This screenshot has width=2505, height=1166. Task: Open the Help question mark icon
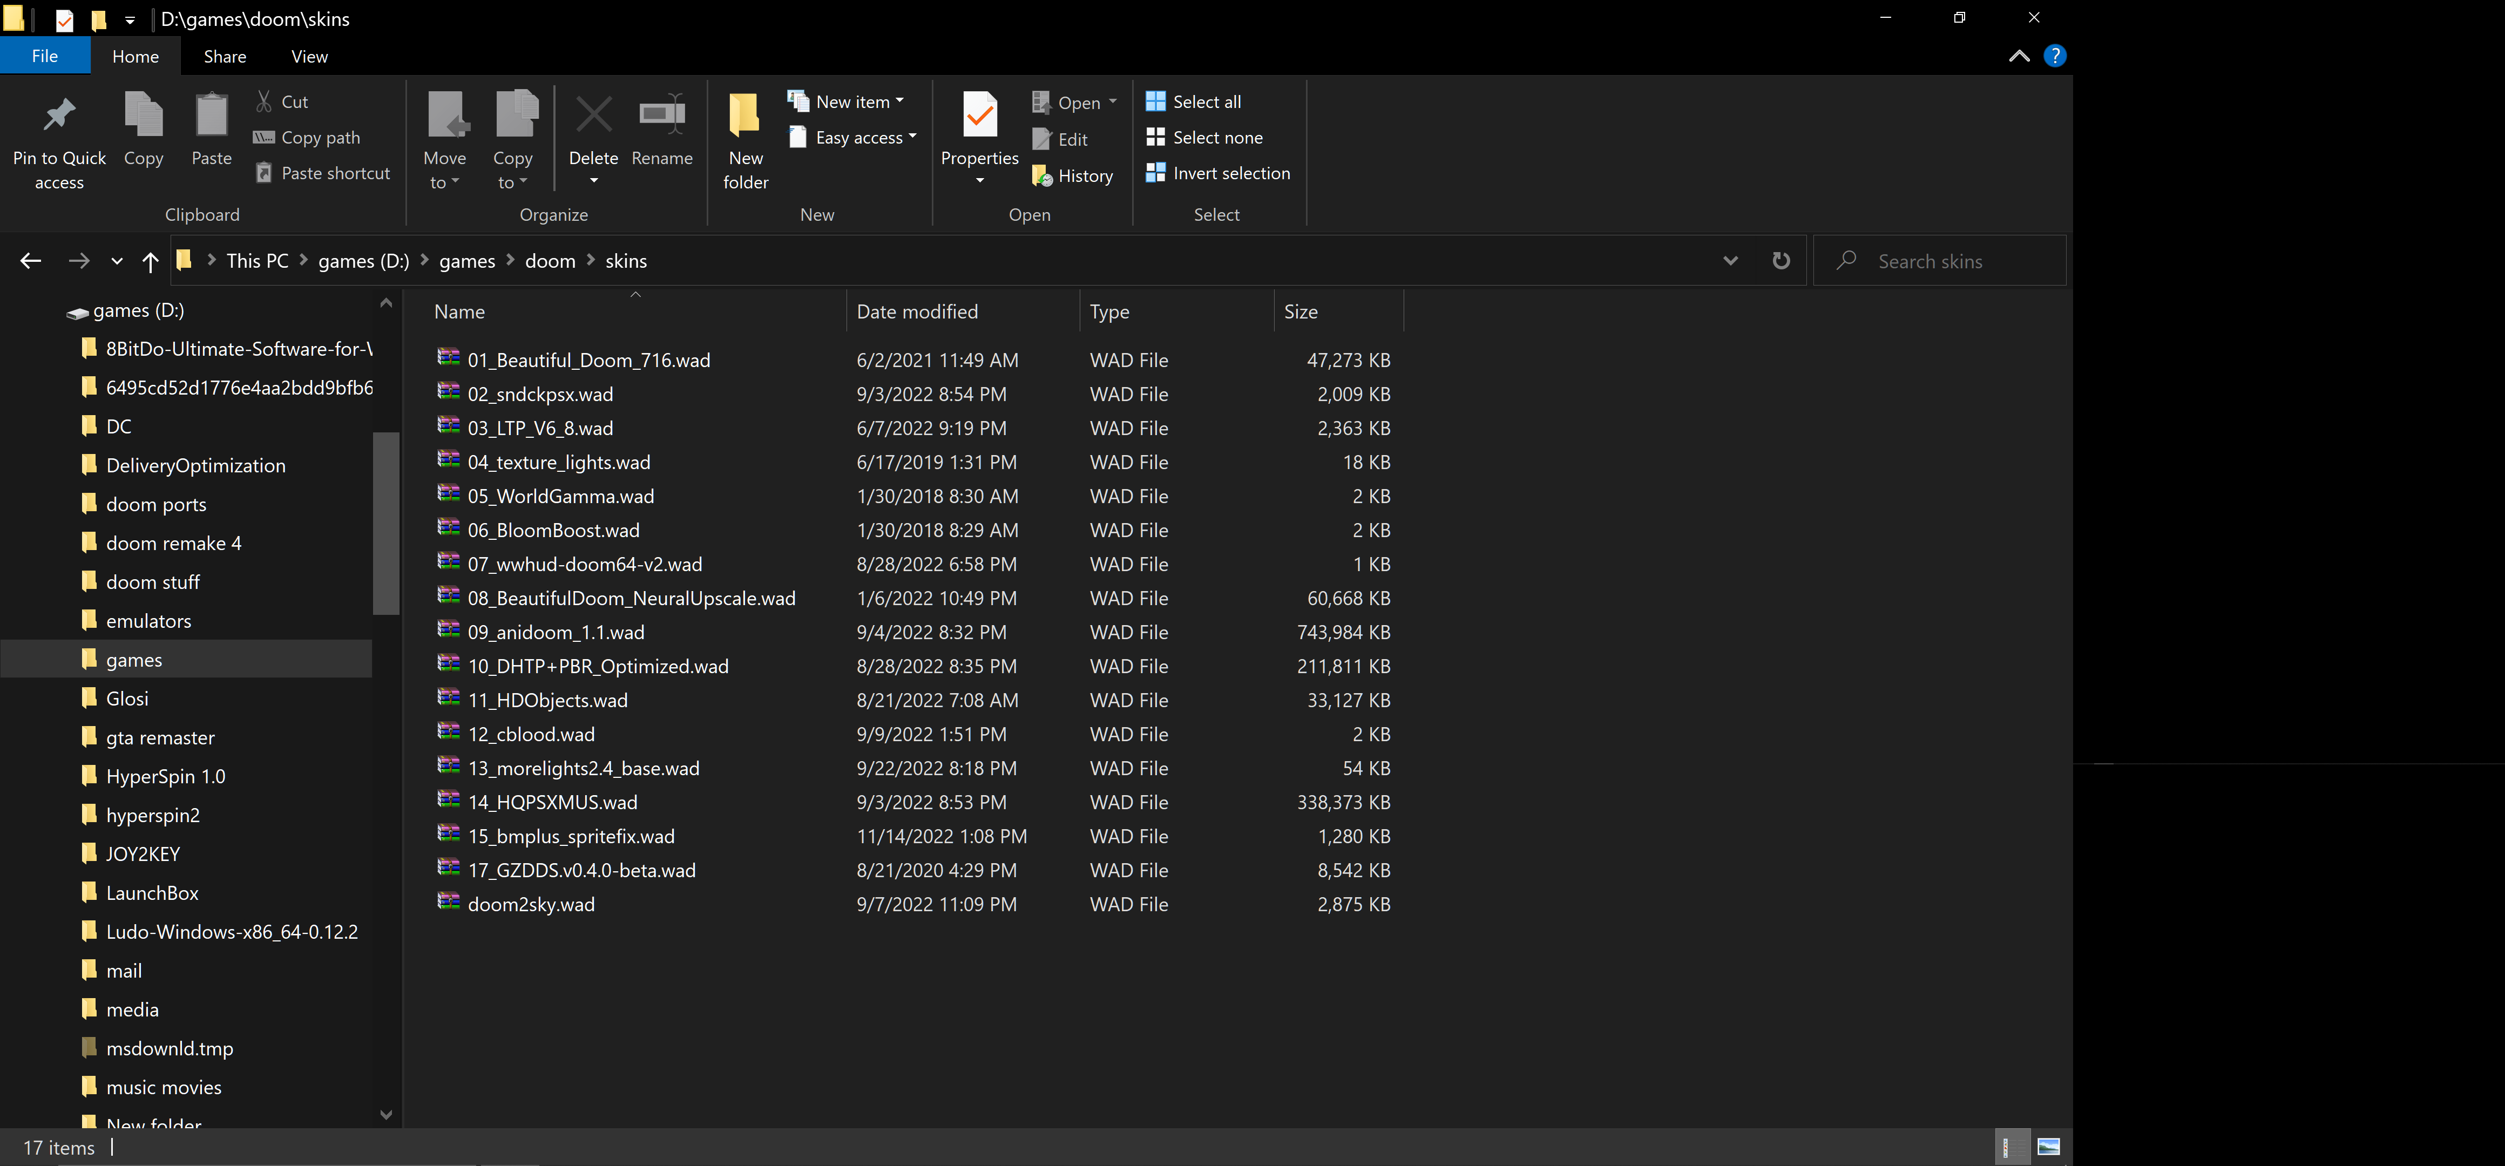point(2055,56)
